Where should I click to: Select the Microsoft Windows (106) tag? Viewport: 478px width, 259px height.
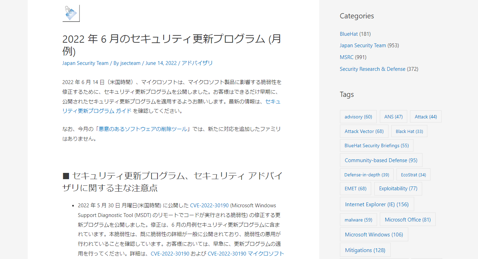[374, 234]
